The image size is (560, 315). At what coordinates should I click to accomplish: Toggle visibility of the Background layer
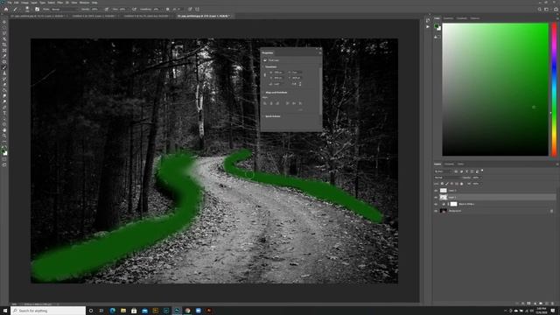click(x=436, y=211)
